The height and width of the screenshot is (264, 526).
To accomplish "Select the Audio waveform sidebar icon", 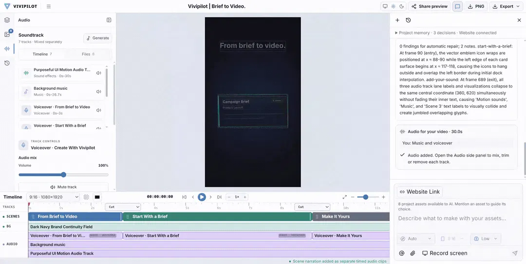I will pos(7,49).
